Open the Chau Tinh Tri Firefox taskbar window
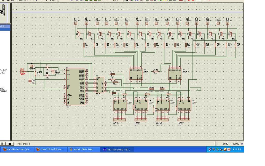 (x=51, y=149)
